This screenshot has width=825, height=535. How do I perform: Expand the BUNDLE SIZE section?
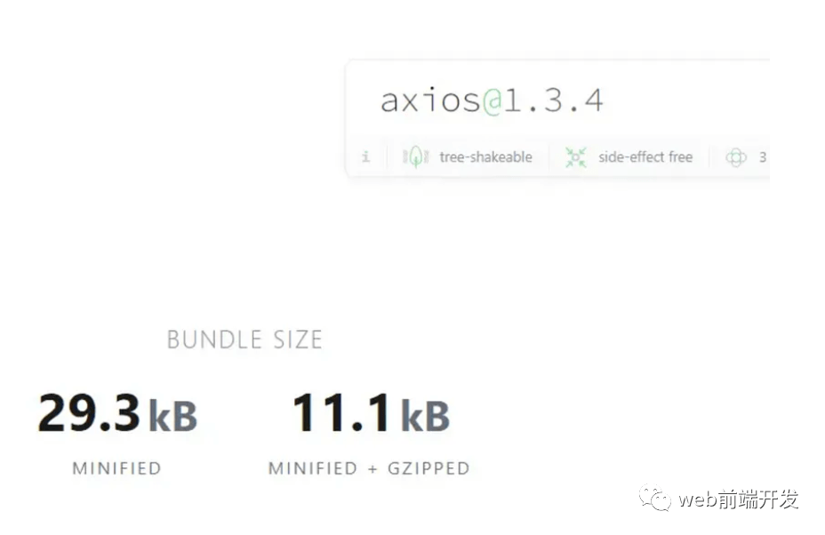(244, 339)
